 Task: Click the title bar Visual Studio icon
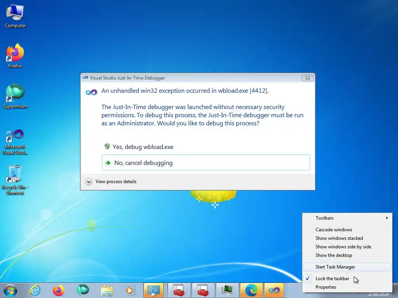tap(85, 78)
